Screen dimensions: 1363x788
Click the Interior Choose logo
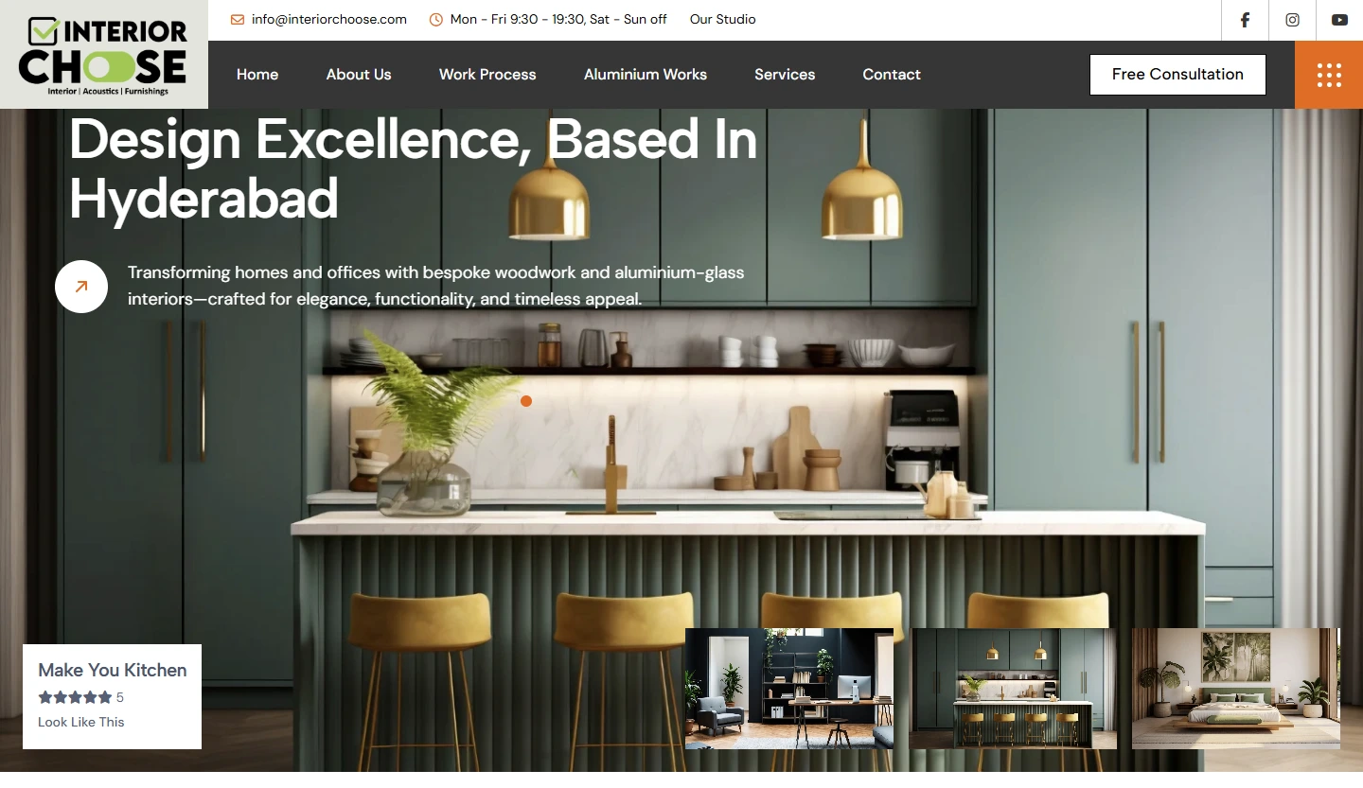103,55
